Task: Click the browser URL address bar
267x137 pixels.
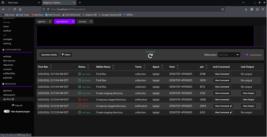Action: coord(131,9)
